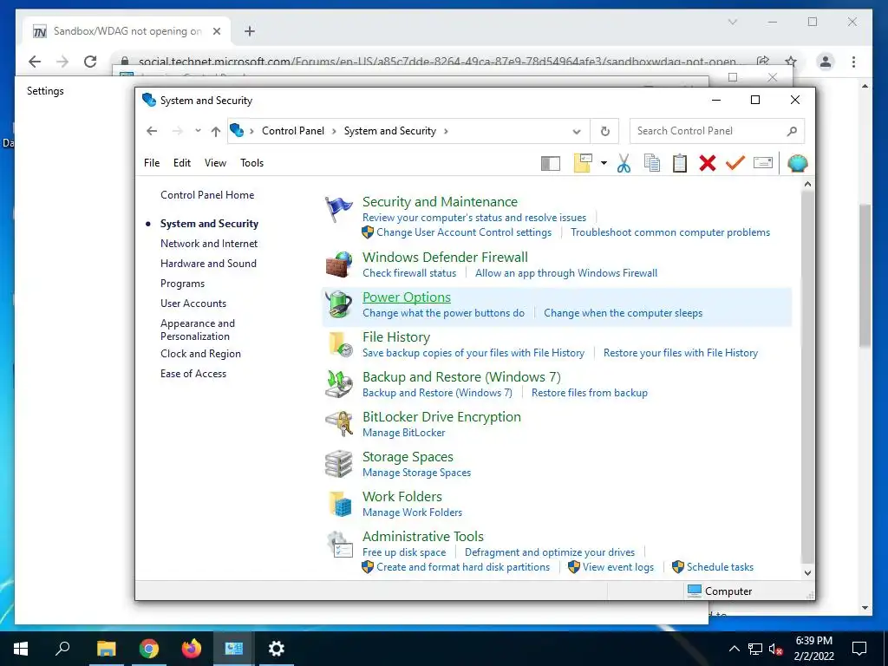Viewport: 888px width, 666px height.
Task: Click Check firewall status link
Action: click(409, 273)
